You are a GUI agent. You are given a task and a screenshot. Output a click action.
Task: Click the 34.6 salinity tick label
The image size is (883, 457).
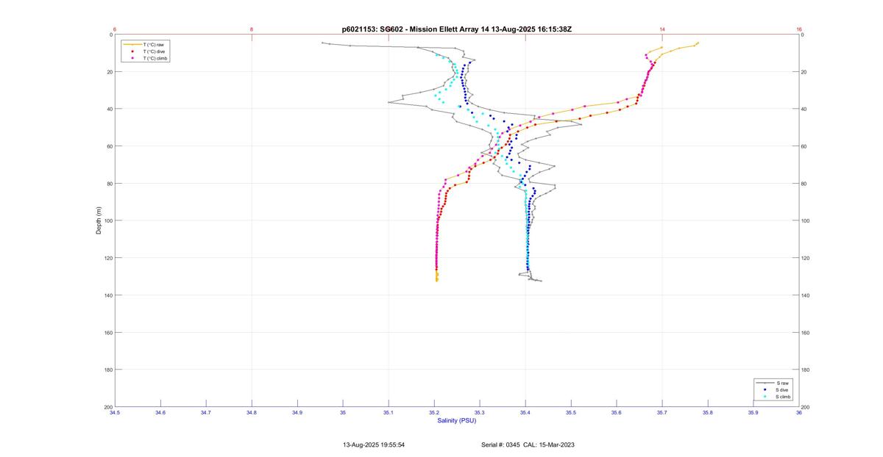[x=160, y=413]
